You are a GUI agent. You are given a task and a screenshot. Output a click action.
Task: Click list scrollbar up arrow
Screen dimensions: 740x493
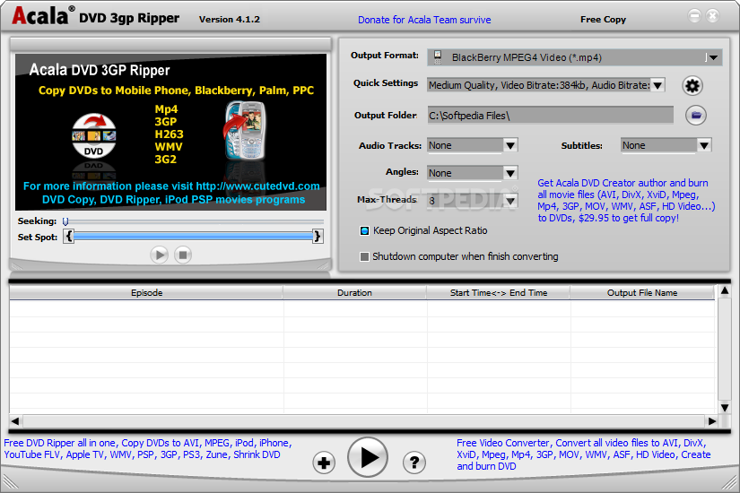point(725,291)
